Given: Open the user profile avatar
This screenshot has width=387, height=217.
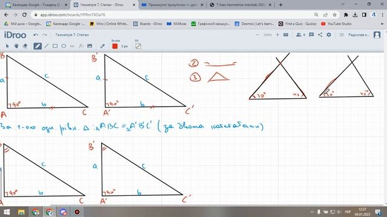Looking at the screenshot, I should 377,35.
